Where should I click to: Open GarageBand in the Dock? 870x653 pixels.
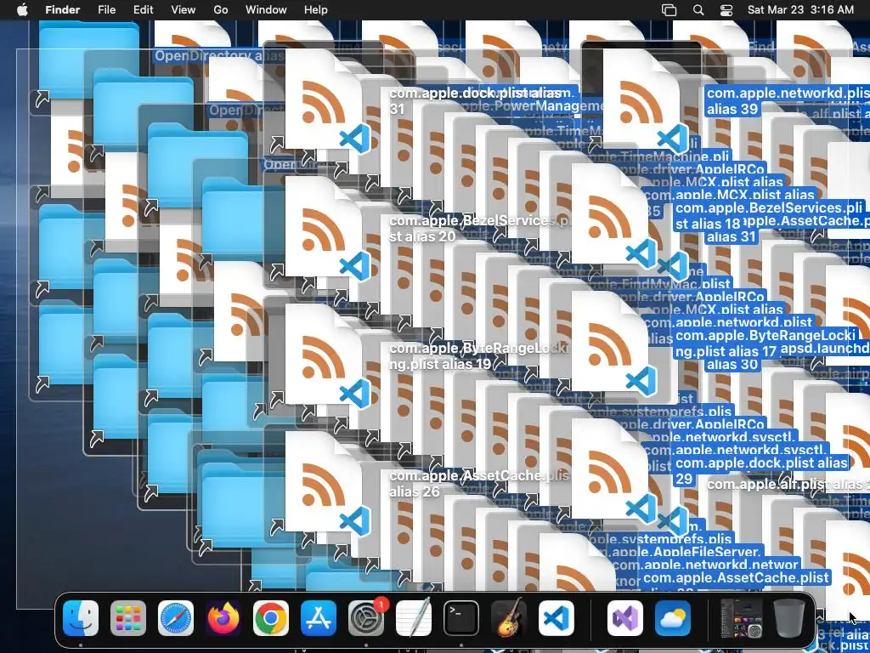coord(509,618)
